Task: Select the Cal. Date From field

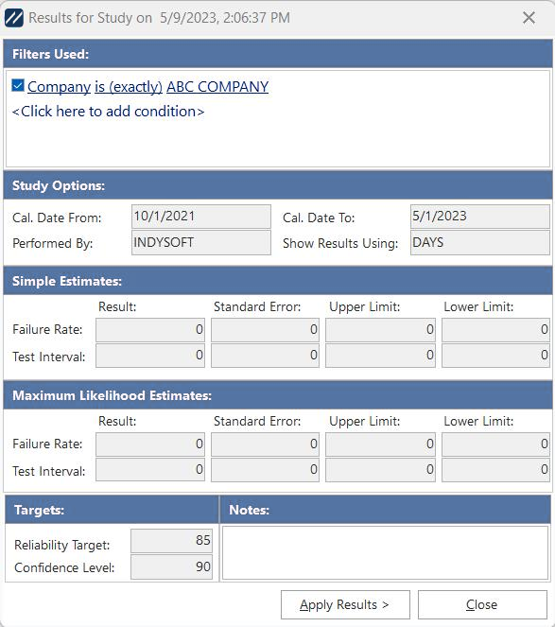Action: coord(201,217)
